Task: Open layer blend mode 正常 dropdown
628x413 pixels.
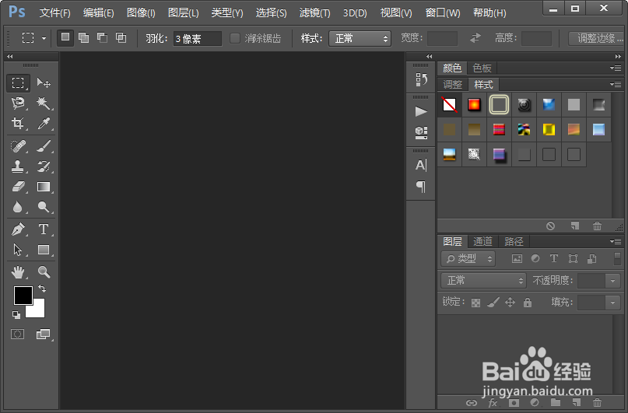Action: tap(483, 280)
